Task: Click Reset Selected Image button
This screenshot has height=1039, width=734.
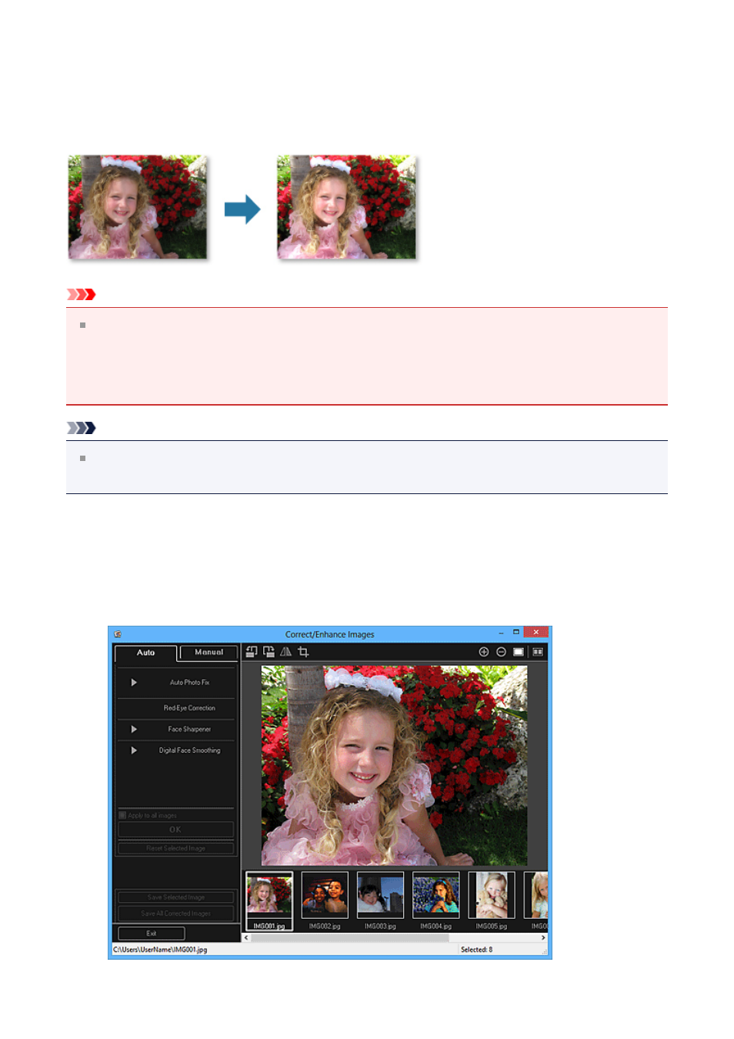Action: pyautogui.click(x=175, y=848)
